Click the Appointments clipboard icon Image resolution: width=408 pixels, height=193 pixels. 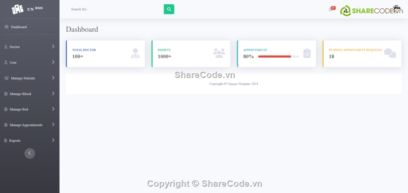(x=307, y=53)
